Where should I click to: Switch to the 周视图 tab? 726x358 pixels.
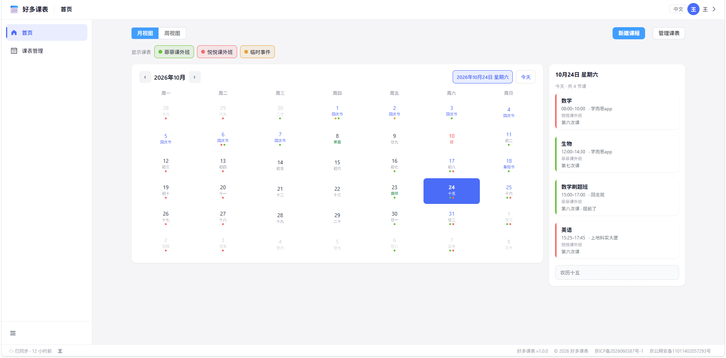(172, 33)
